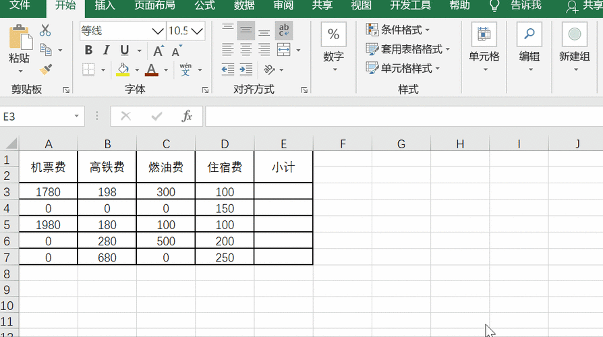Decrease indent
Viewport: 603px width, 337px height.
click(x=228, y=69)
